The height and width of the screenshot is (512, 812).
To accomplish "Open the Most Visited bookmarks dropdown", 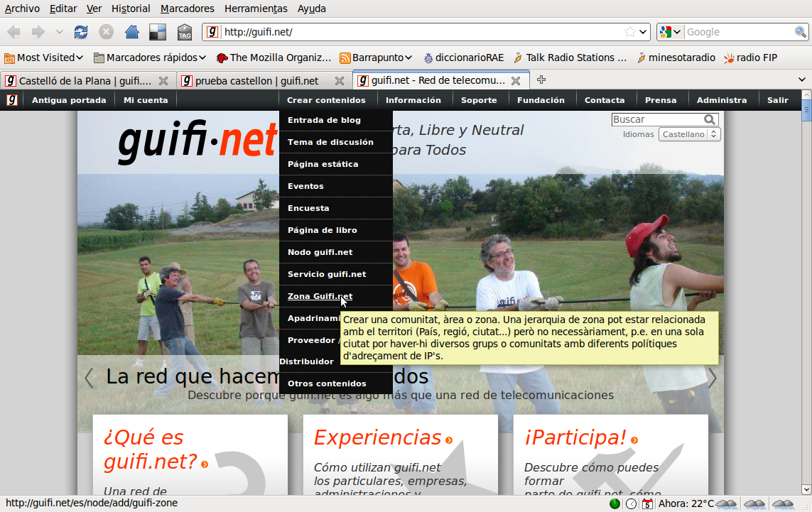I will click(x=44, y=58).
